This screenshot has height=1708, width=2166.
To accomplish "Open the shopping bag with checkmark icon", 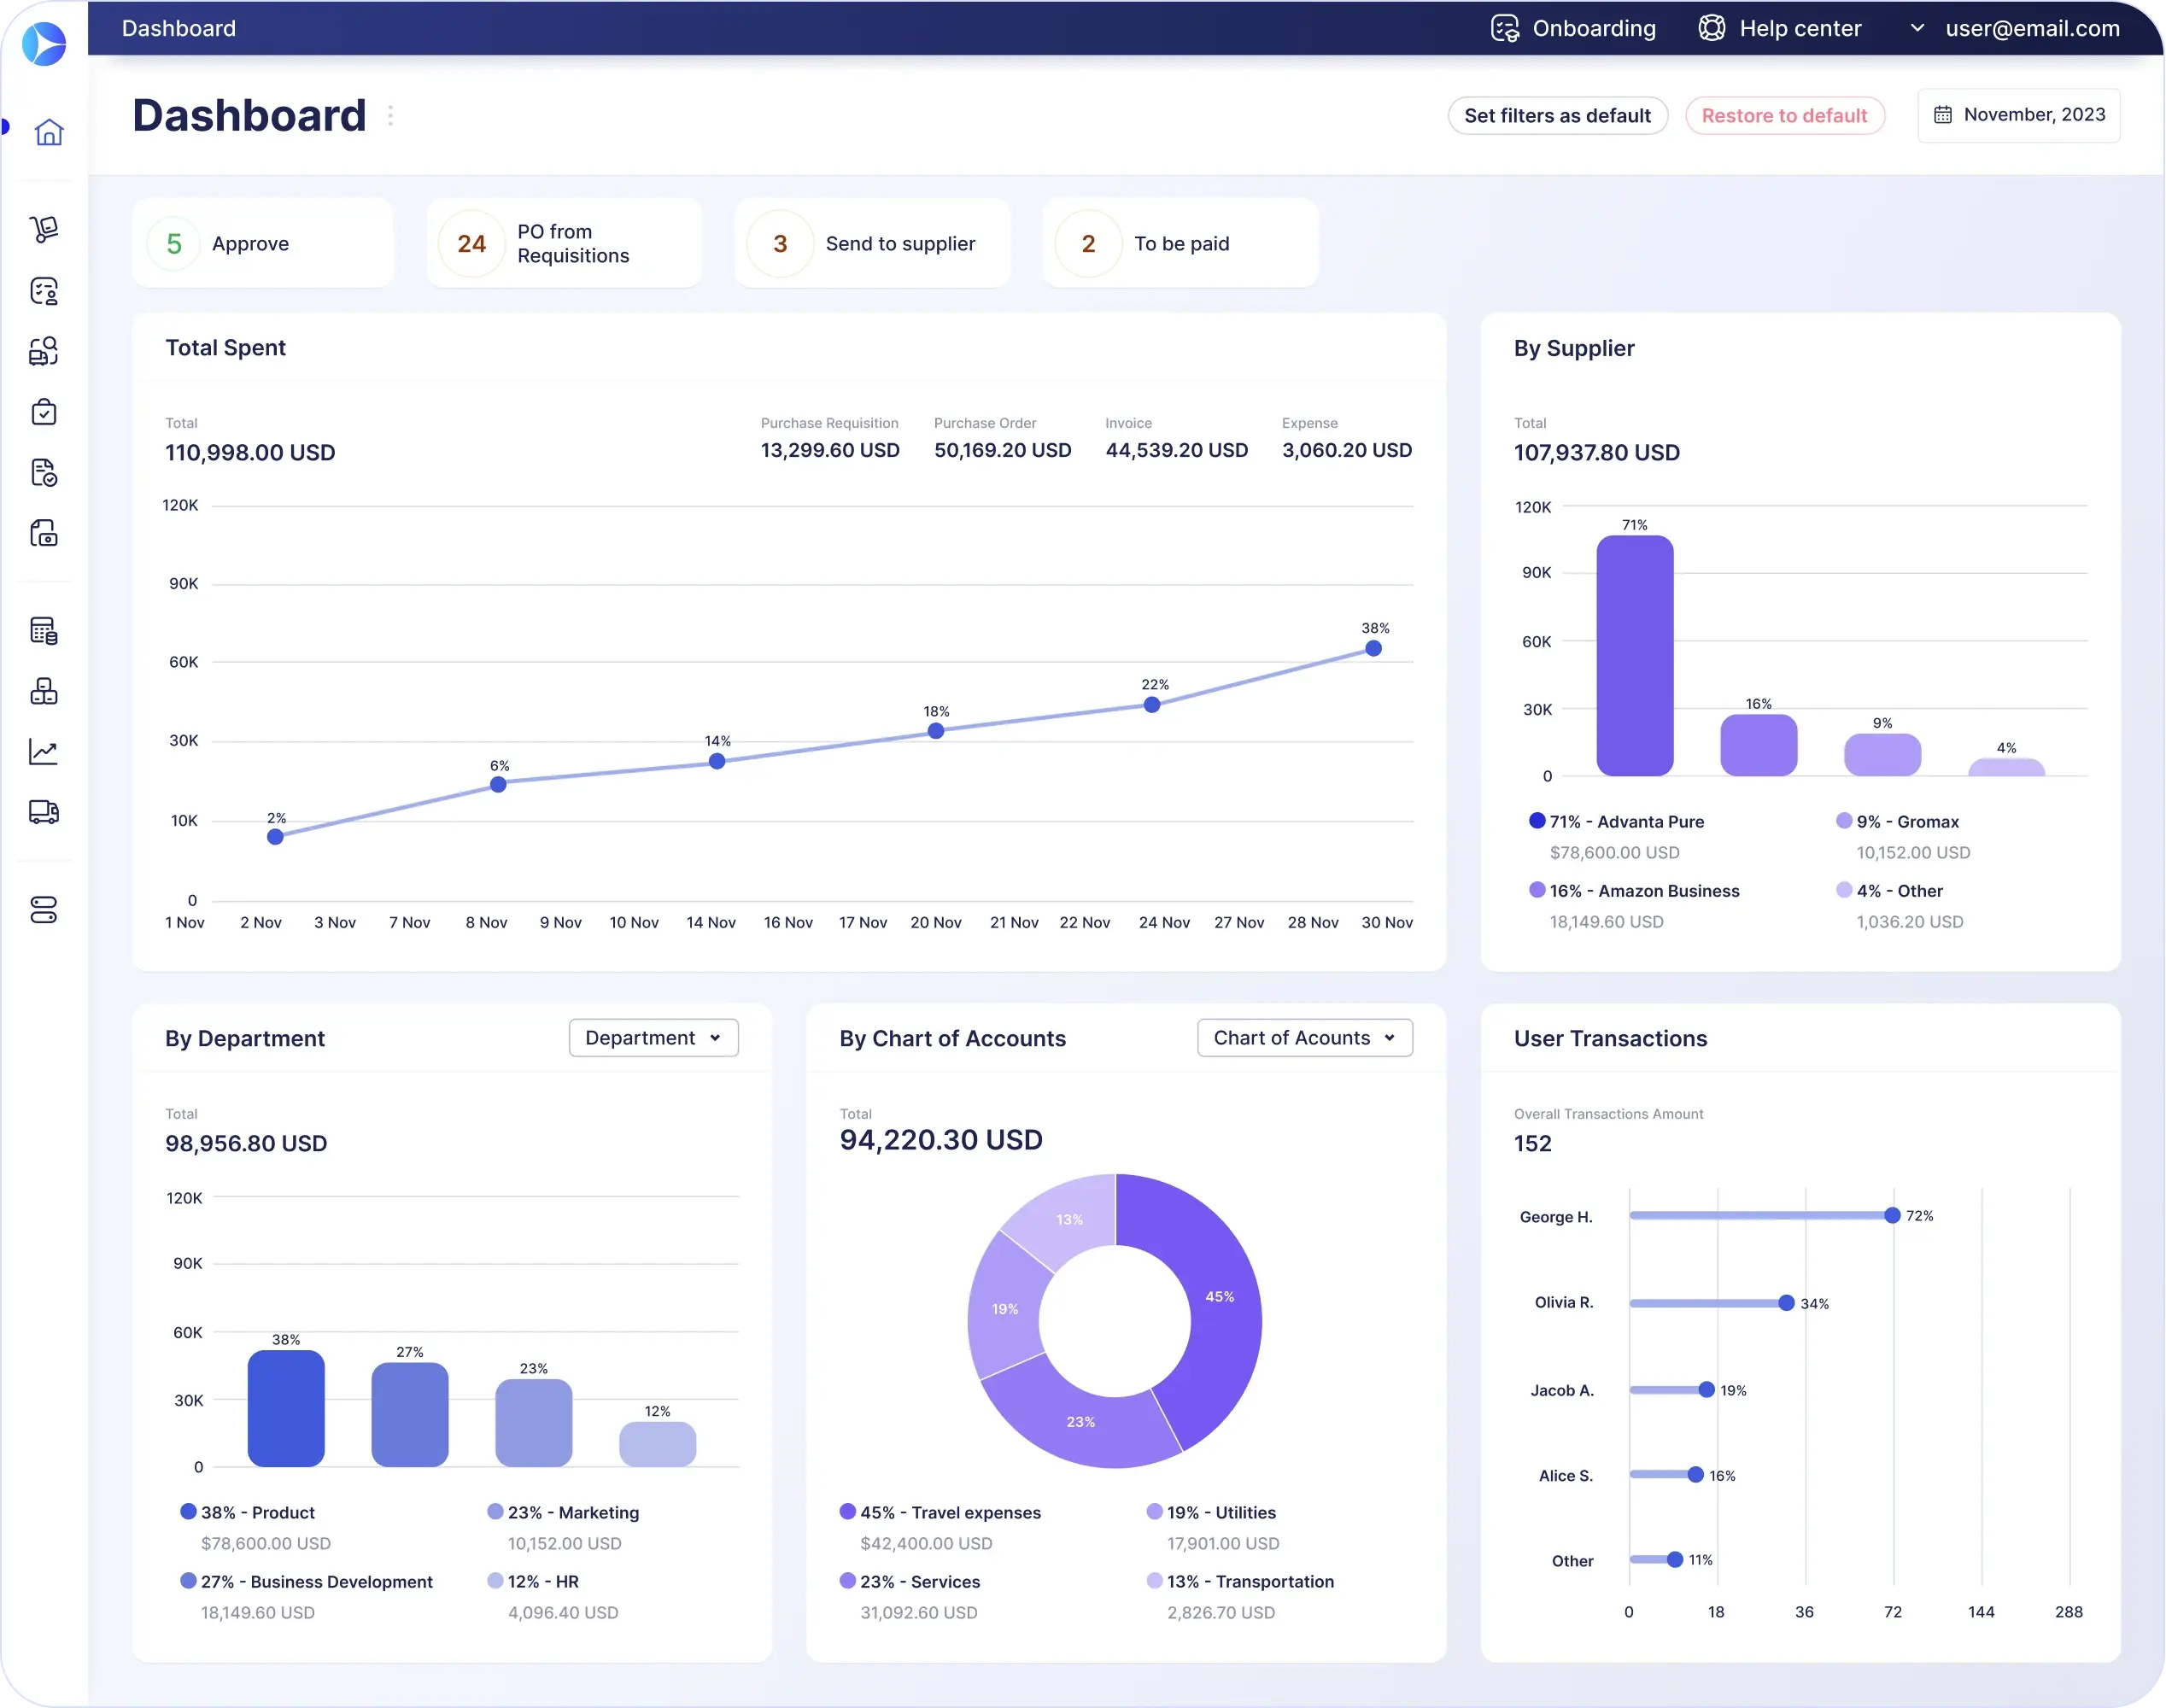I will coord(44,412).
